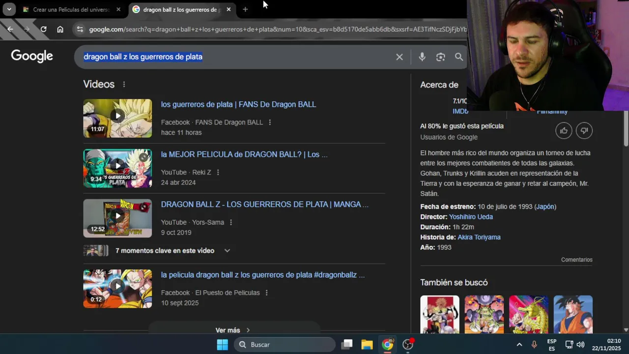Dislike the movie with thumbs down
Image resolution: width=629 pixels, height=354 pixels.
(x=584, y=130)
